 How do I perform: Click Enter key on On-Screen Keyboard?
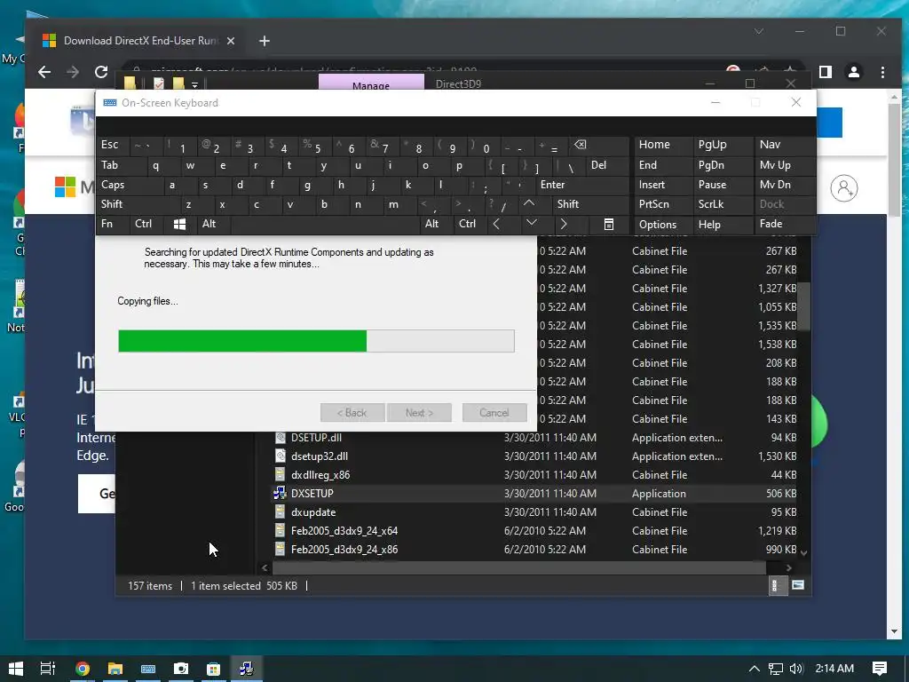pos(582,185)
